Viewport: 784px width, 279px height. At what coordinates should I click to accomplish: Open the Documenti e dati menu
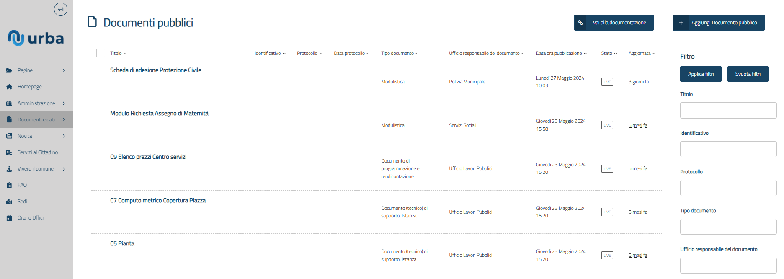point(36,120)
